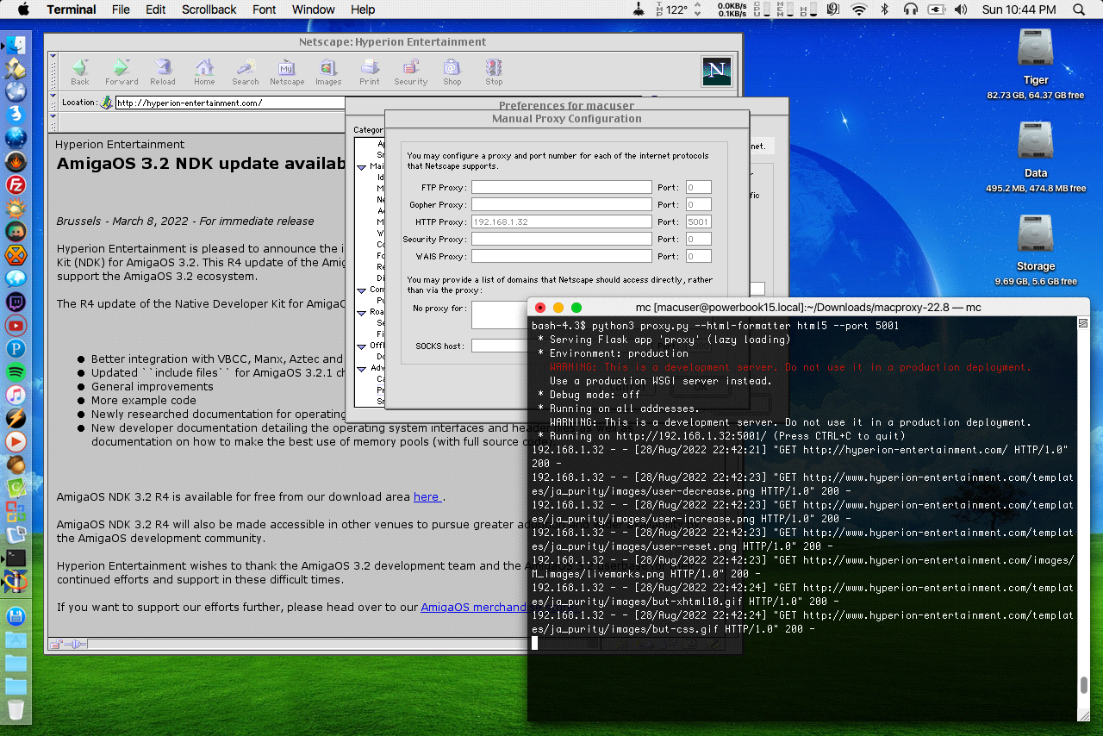This screenshot has width=1103, height=736.
Task: Follow the 'here' download link
Action: click(427, 496)
